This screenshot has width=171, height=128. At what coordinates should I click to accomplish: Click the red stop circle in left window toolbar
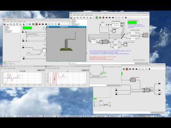[36, 24]
